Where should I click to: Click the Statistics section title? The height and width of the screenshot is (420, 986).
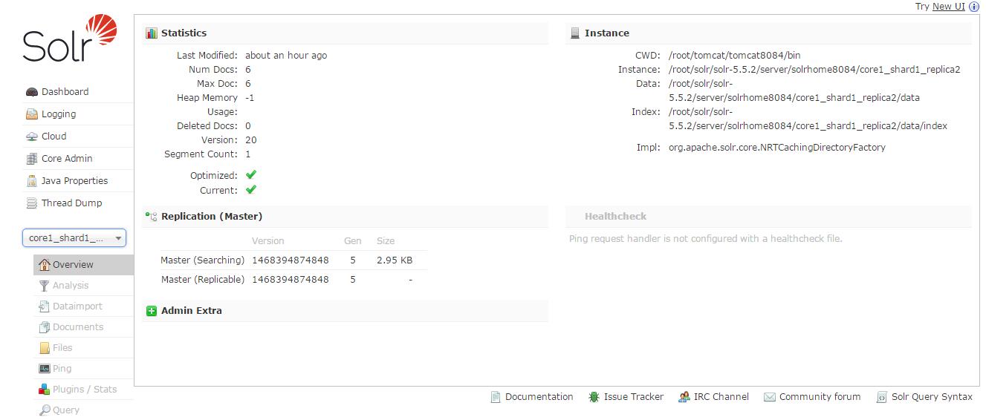pos(184,33)
